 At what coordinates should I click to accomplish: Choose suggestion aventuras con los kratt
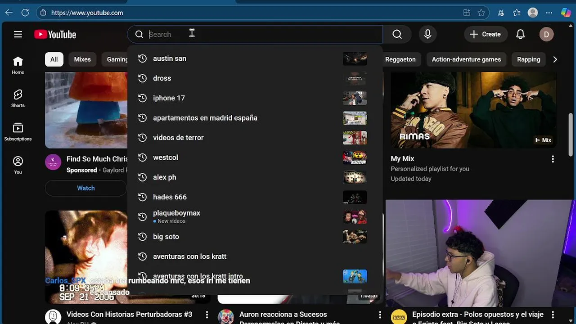tap(255, 256)
